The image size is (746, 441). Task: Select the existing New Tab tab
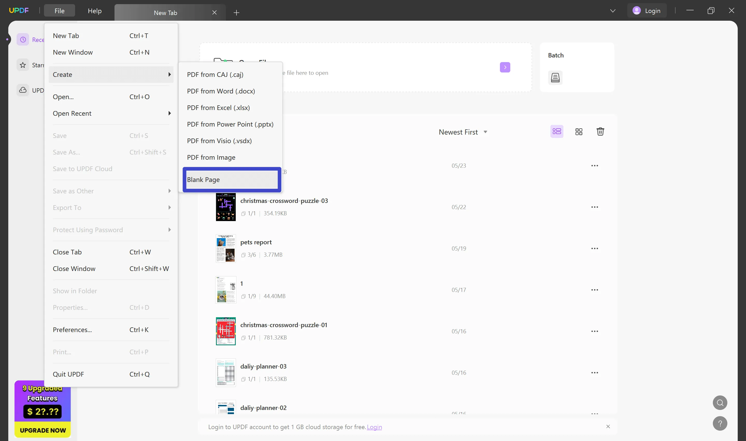pos(166,12)
